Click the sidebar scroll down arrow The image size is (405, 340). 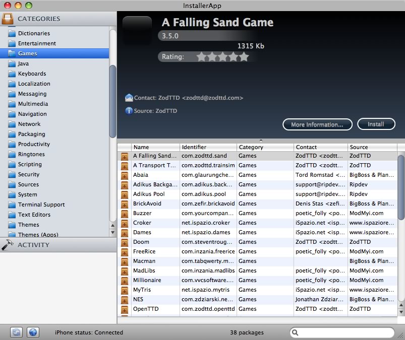point(112,232)
